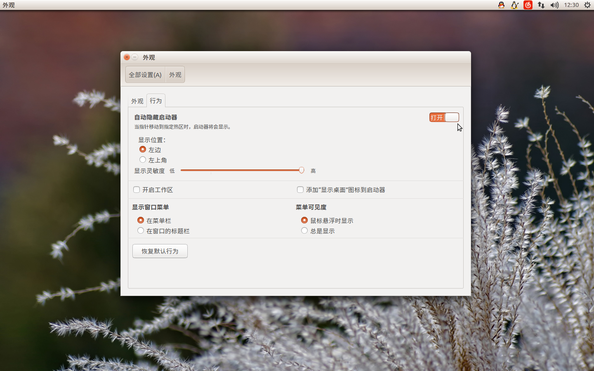
Task: Open the system gear session menu
Action: 587,5
